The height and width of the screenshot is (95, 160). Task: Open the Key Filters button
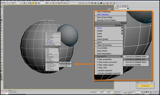(137, 94)
